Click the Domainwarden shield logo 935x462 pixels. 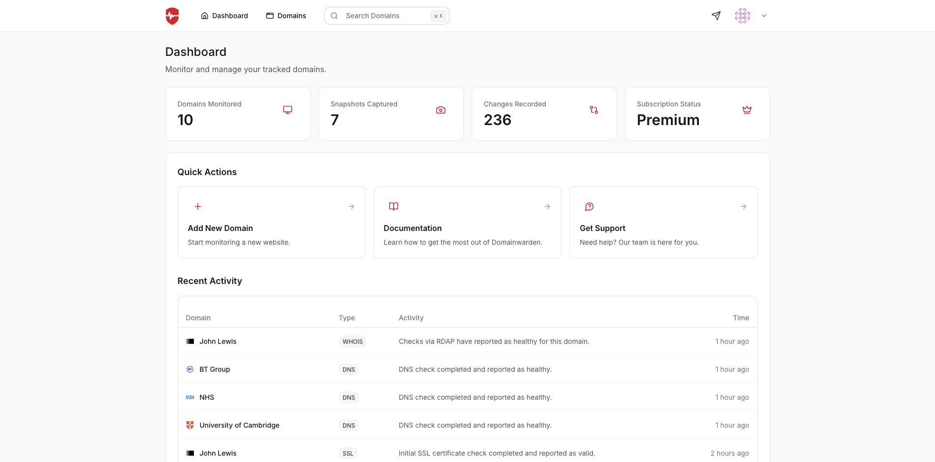coord(172,16)
